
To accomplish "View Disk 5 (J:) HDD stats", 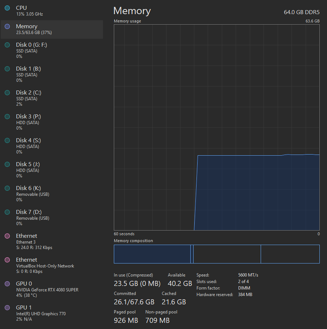I will pos(52,170).
